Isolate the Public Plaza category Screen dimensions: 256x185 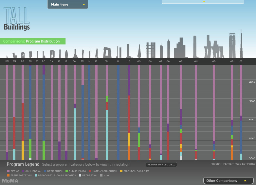click(76, 171)
